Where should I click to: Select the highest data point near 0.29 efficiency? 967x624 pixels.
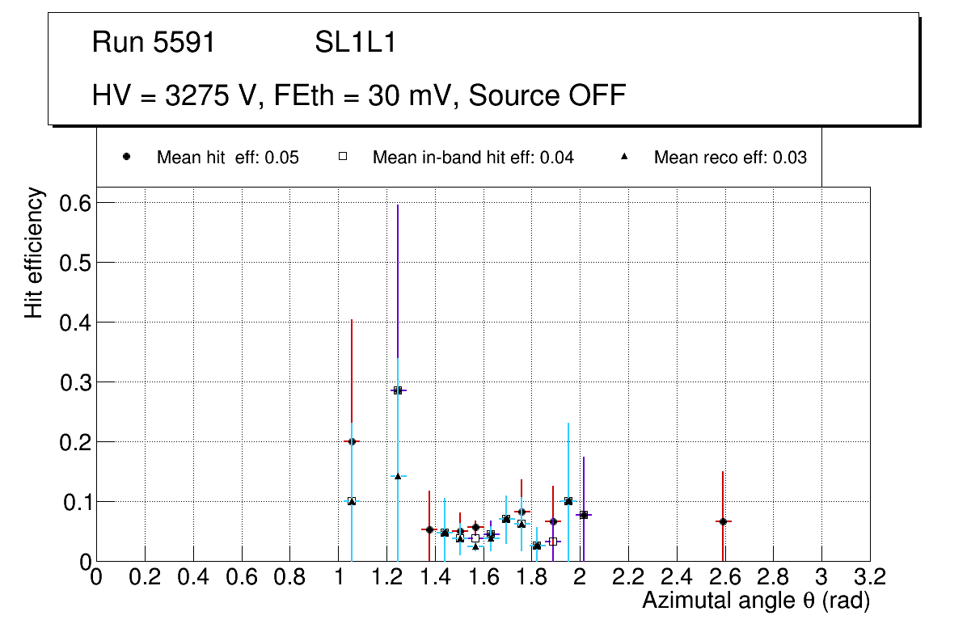tap(398, 390)
